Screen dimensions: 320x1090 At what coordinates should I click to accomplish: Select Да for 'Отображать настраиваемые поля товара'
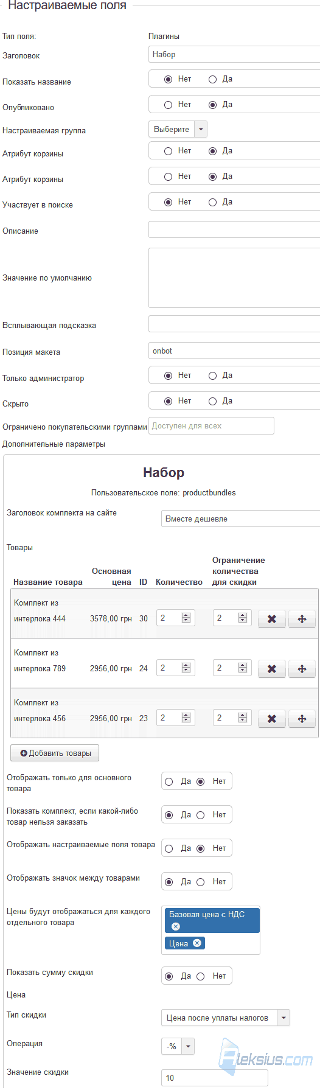click(169, 848)
